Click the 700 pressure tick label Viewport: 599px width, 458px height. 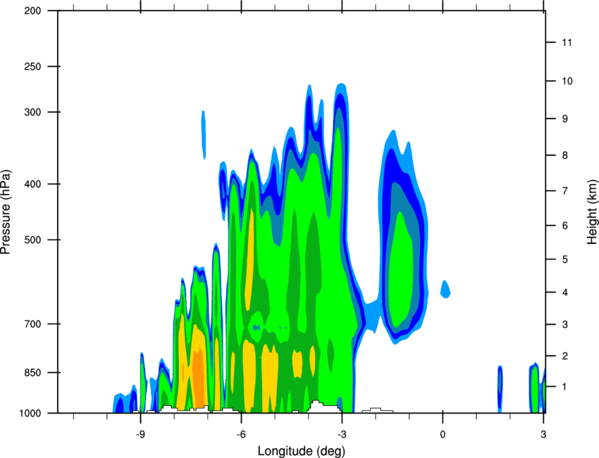click(x=32, y=324)
